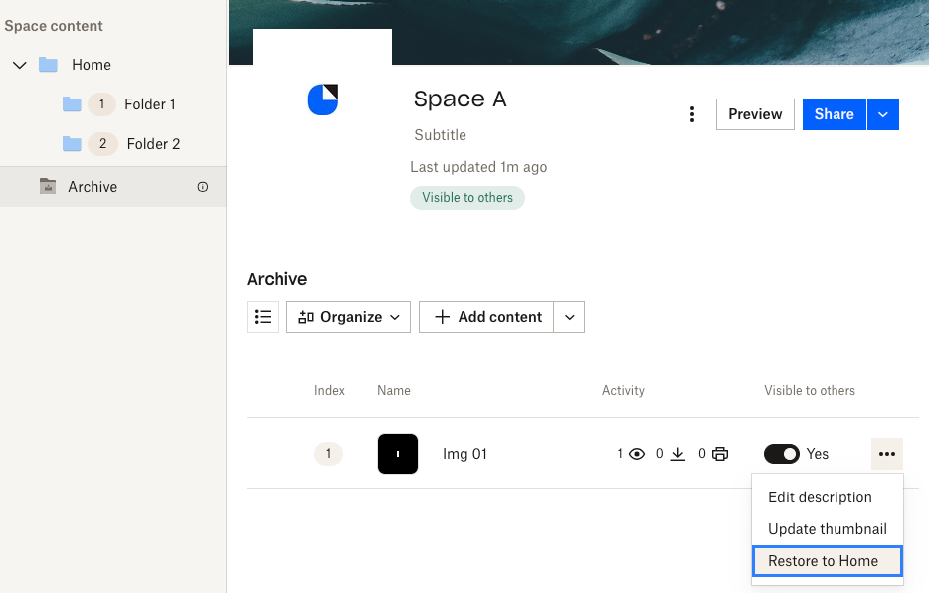Image resolution: width=929 pixels, height=593 pixels.
Task: Select the Archive box icon in the sidebar
Action: [x=50, y=186]
